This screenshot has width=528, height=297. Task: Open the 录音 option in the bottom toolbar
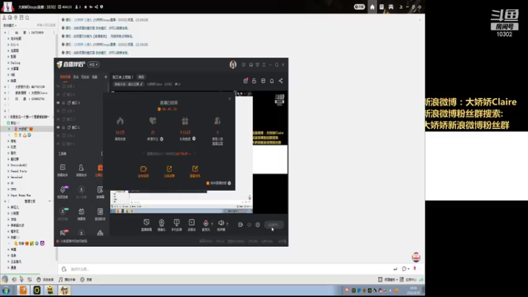point(86,279)
